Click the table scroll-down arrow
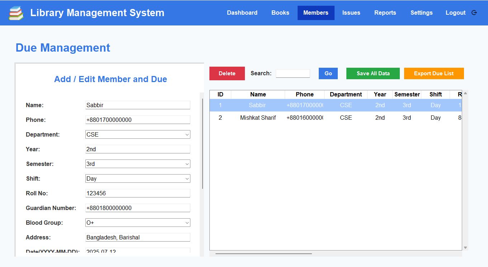This screenshot has height=267, width=488. coord(465,248)
